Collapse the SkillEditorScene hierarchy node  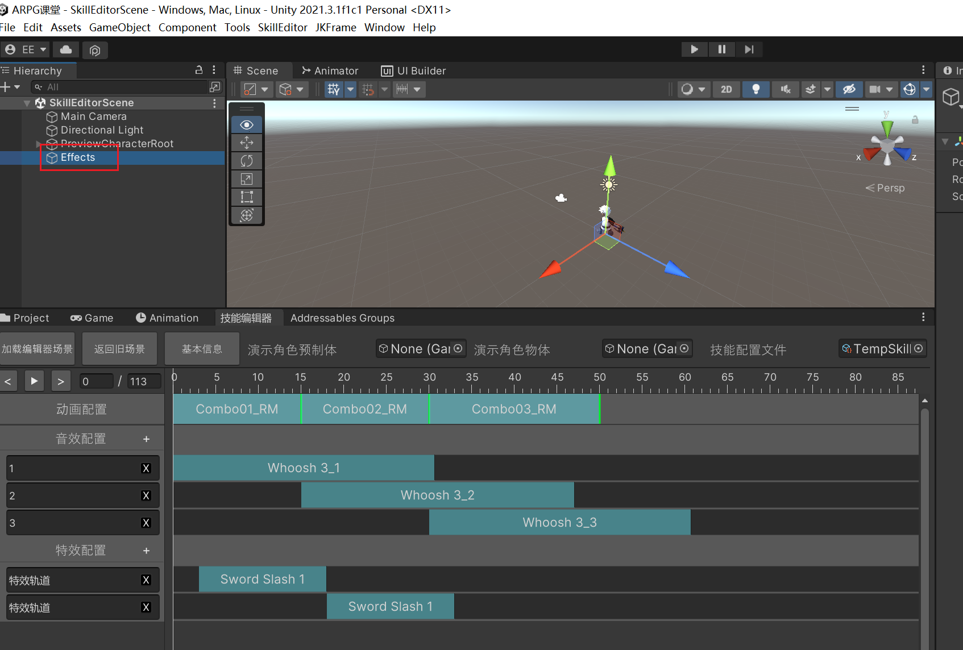coord(27,103)
